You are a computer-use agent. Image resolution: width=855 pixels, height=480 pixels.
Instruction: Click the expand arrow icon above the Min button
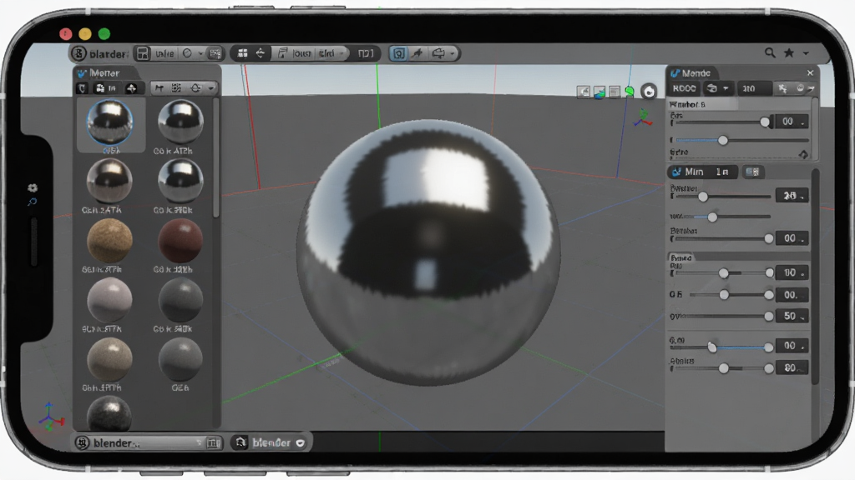coord(803,154)
